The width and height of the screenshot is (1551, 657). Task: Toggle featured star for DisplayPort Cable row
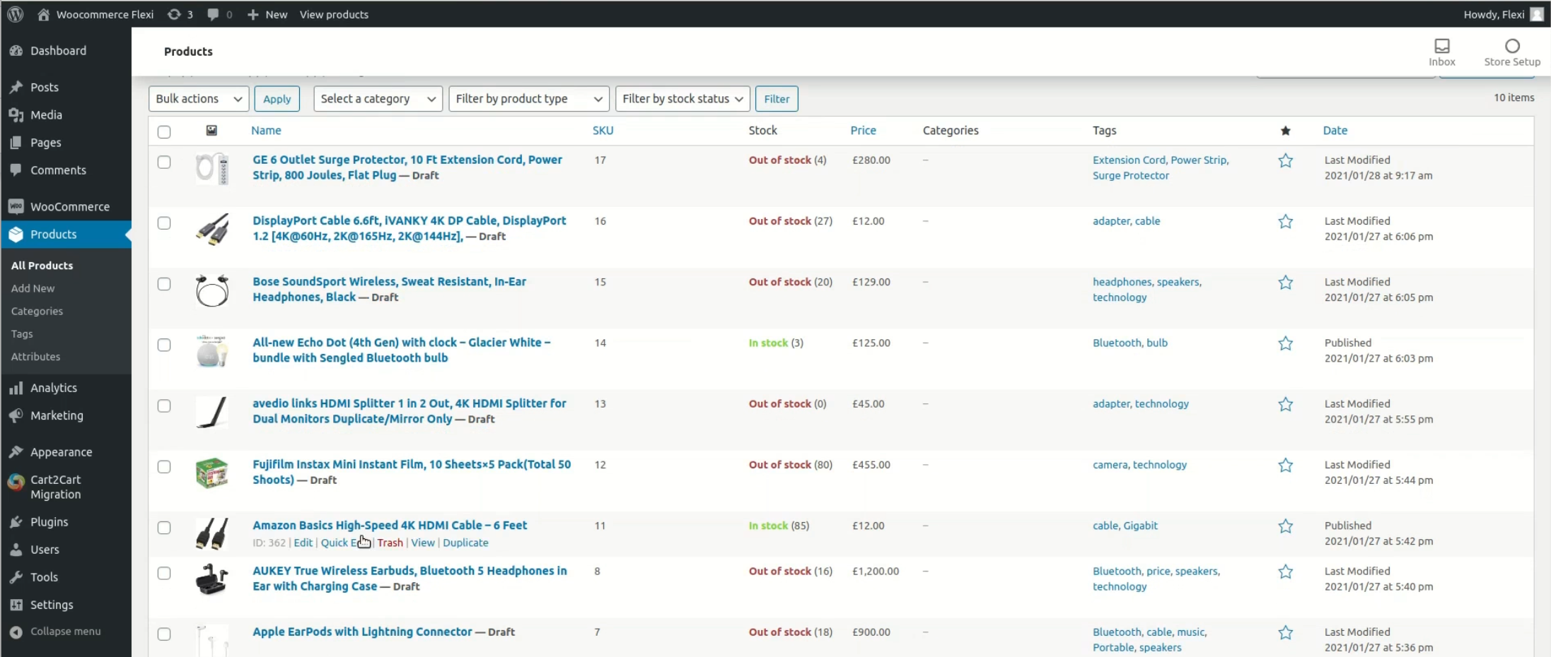[1285, 222]
